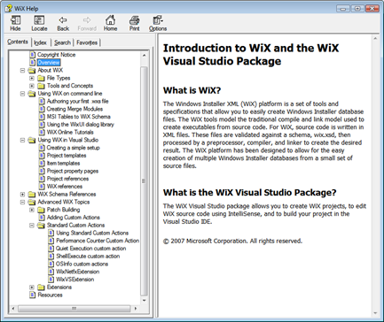Open the Favorites tab
The height and width of the screenshot is (322, 384).
(87, 42)
